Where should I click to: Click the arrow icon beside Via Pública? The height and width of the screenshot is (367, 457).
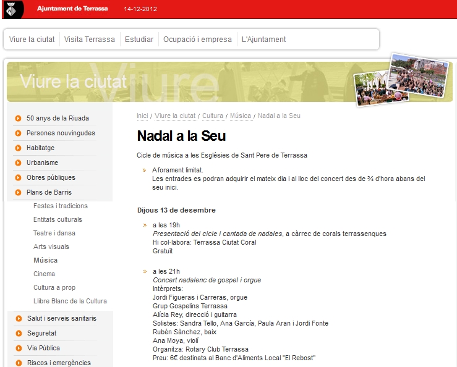(x=19, y=348)
